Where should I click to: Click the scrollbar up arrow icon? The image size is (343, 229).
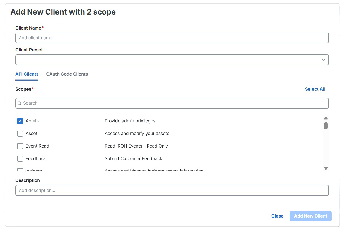[326, 118]
